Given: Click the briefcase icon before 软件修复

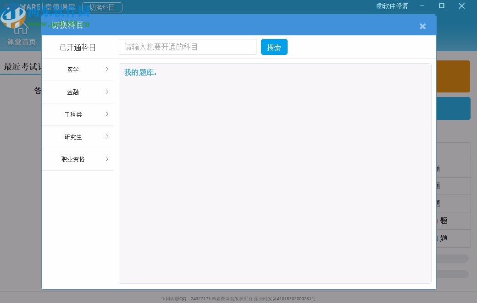Looking at the screenshot, I should point(380,6).
